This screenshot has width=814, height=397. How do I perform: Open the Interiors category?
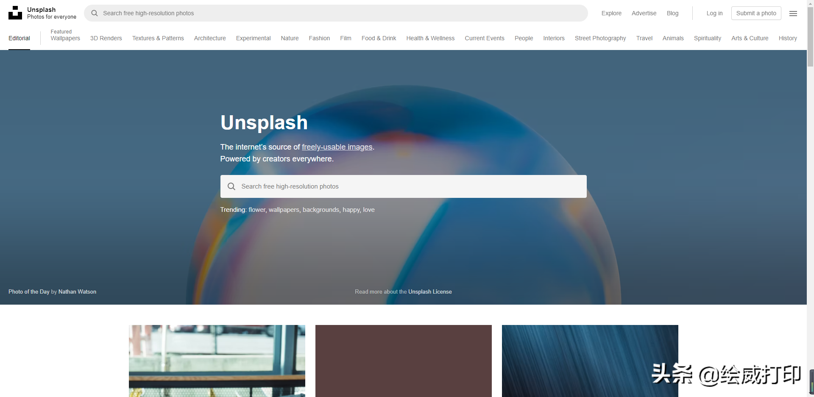(x=554, y=38)
